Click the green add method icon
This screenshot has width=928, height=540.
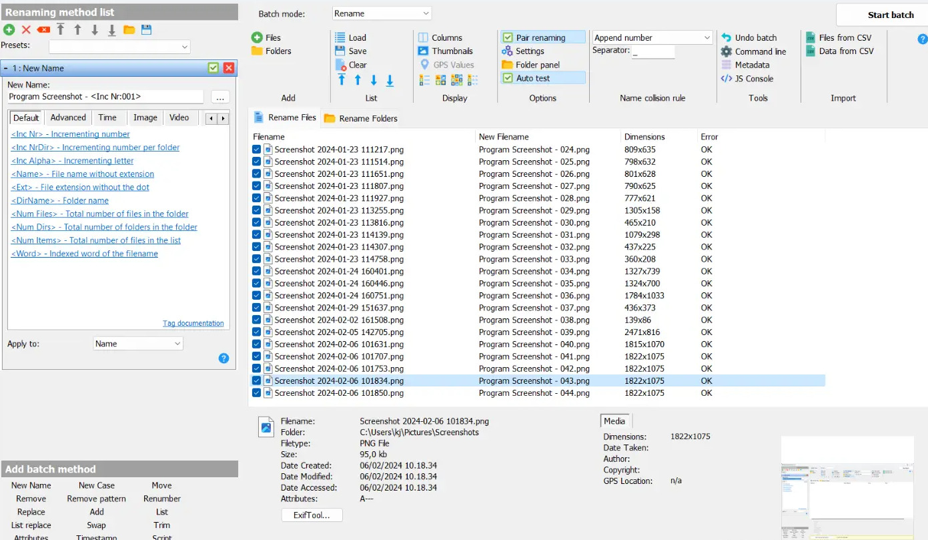tap(9, 29)
